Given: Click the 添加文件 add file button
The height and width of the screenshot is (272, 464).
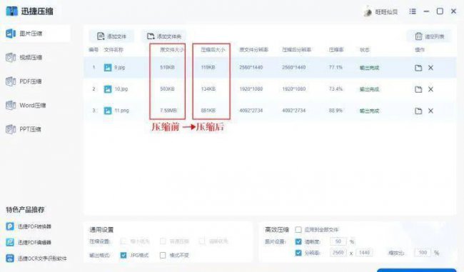Looking at the screenshot, I should (111, 36).
